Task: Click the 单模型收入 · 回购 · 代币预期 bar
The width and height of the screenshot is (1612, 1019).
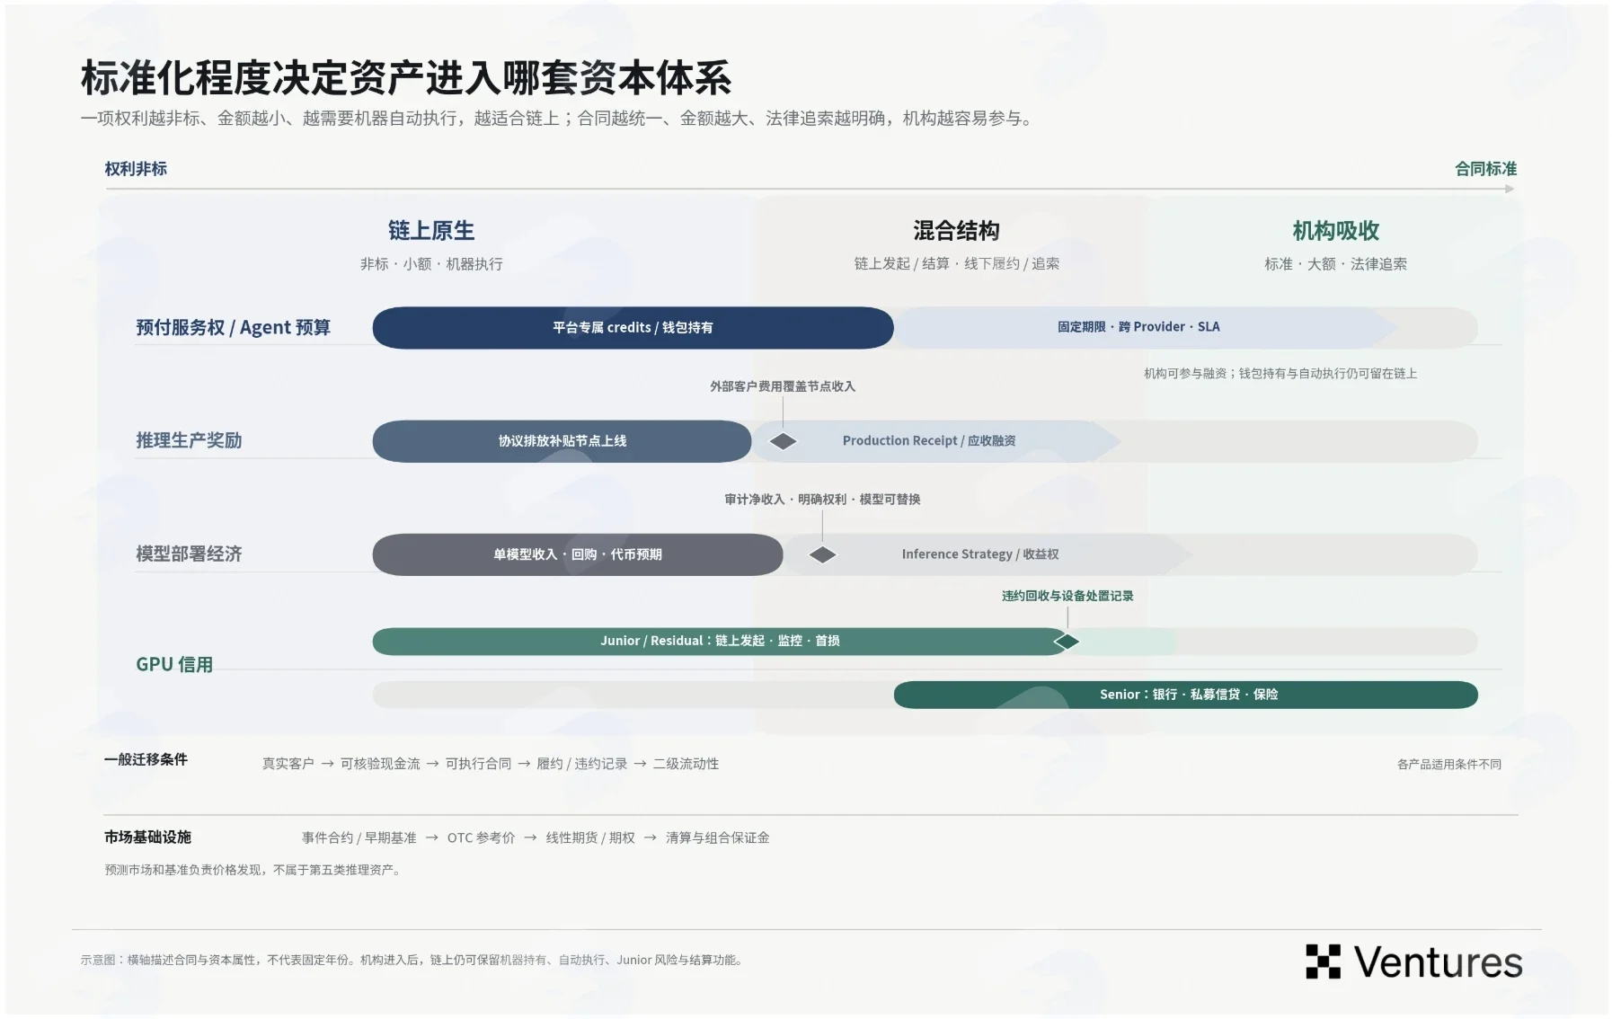Action: click(x=578, y=554)
